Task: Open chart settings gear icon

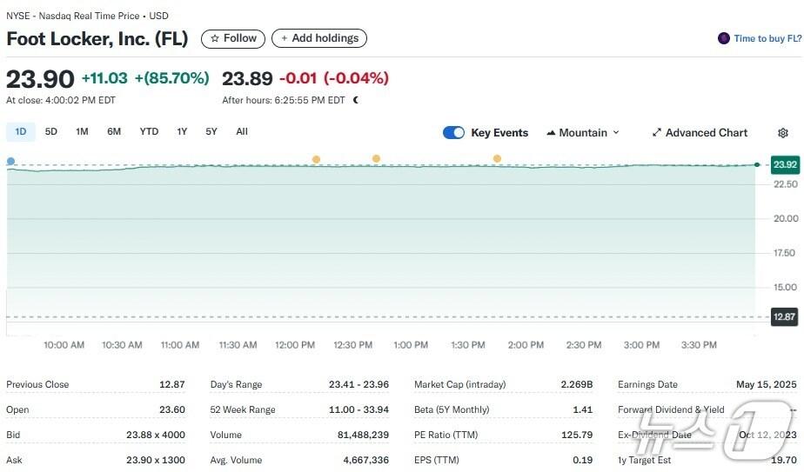Action: coord(783,133)
